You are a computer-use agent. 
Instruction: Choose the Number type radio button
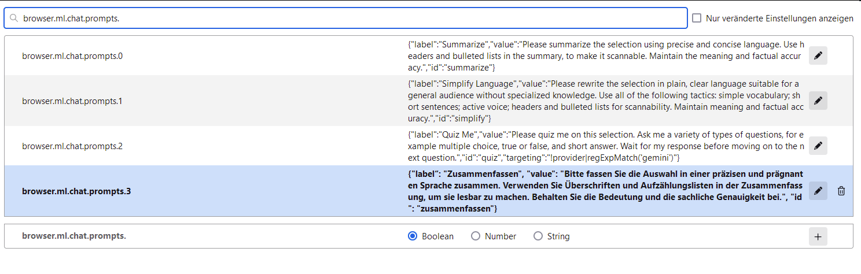[x=476, y=236]
